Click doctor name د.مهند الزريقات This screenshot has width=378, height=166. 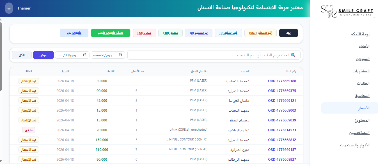tap(239, 160)
